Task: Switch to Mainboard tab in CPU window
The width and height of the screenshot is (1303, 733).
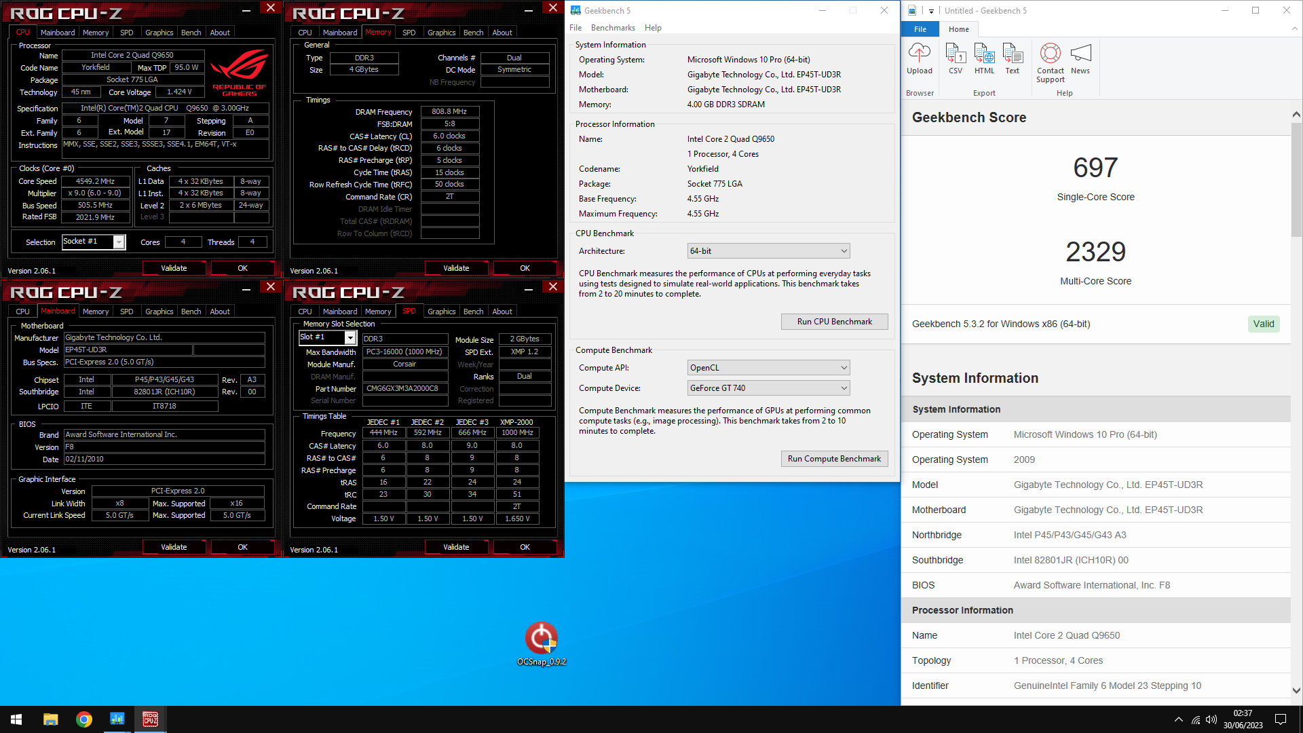Action: [x=58, y=33]
